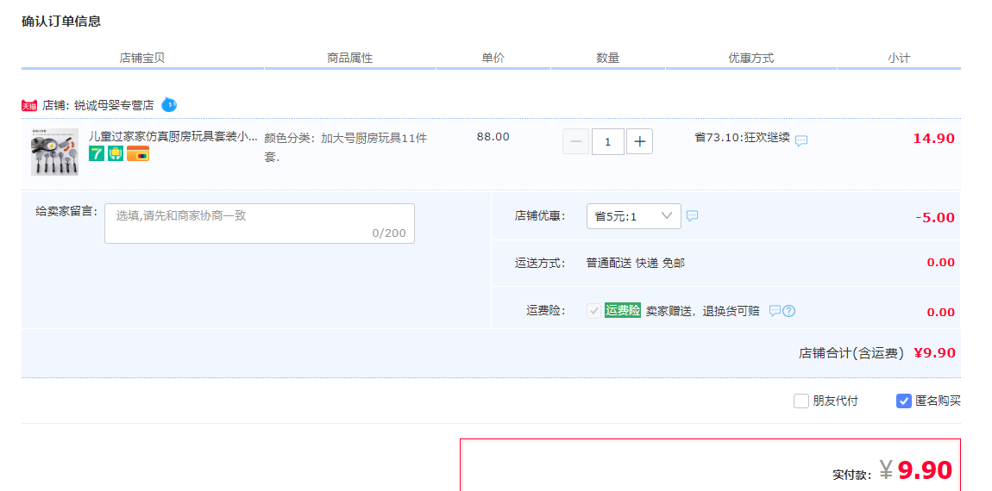Image resolution: width=992 pixels, height=491 pixels.
Task: Click the green 7-day return icon
Action: tap(96, 153)
